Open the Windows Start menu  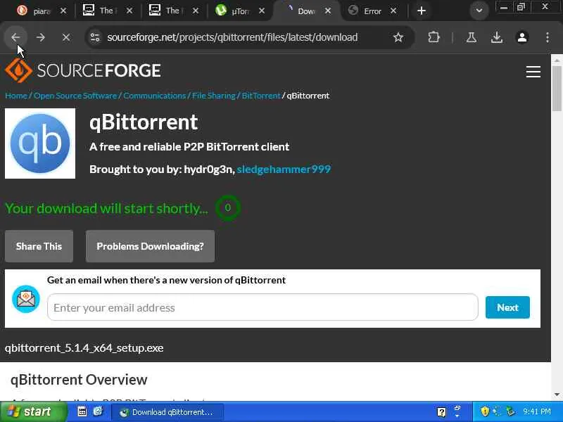coord(33,411)
